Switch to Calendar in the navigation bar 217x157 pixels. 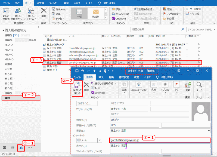(13, 148)
